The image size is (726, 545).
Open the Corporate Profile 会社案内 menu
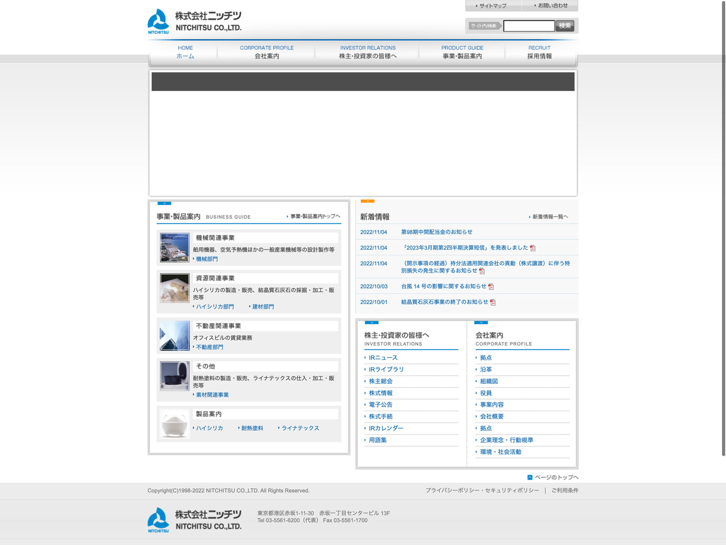pos(267,52)
